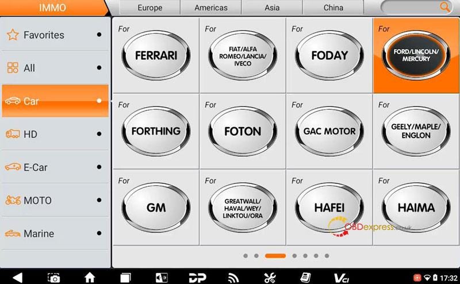Screen dimensions: 460x284
Task: Choose the FOTON brand button
Action: 243,131
